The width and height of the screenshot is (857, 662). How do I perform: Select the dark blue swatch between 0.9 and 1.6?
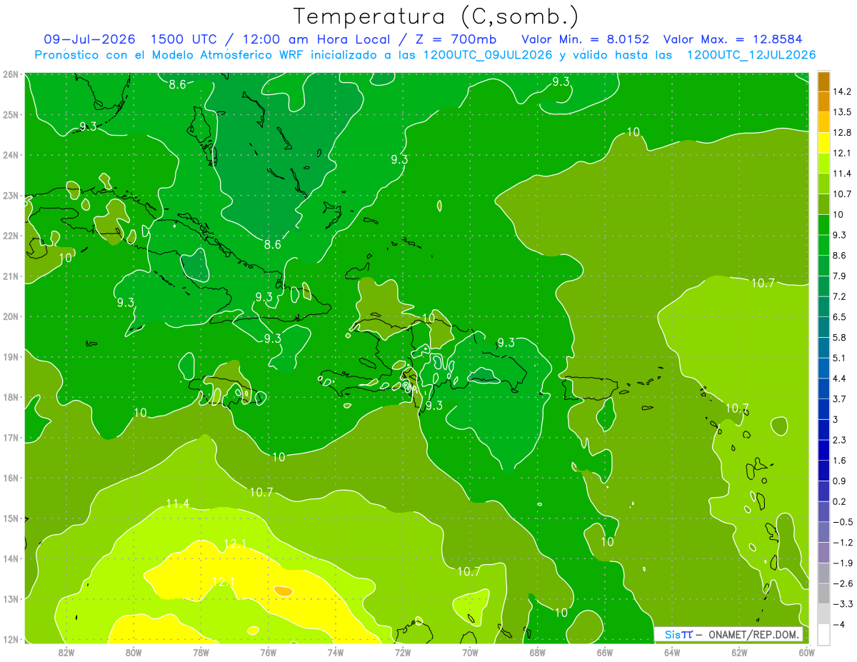point(823,470)
